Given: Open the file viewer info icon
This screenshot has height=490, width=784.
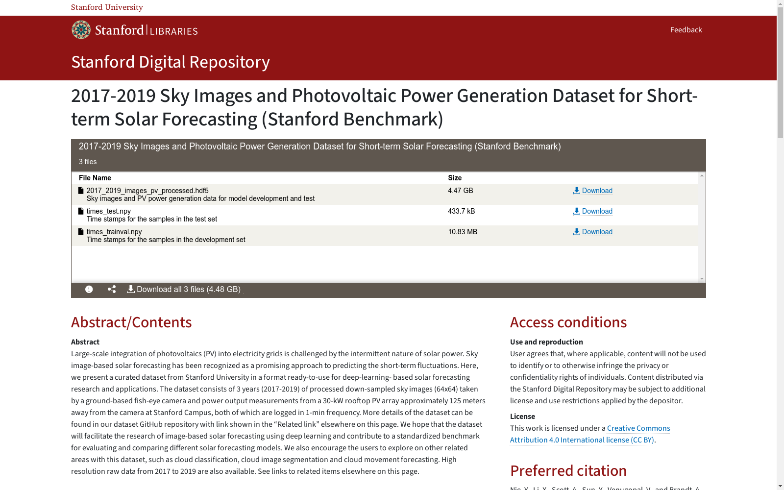Looking at the screenshot, I should (89, 290).
